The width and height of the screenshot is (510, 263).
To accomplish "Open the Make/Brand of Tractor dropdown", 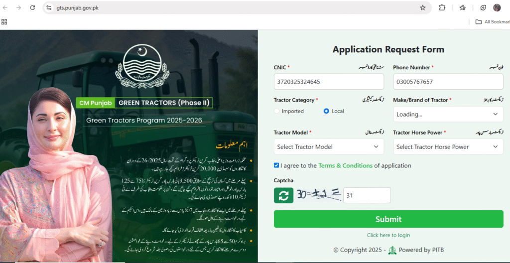I will point(448,114).
